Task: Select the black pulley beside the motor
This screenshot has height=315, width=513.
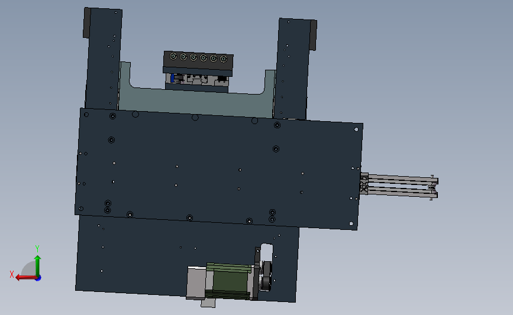Action: (x=267, y=276)
